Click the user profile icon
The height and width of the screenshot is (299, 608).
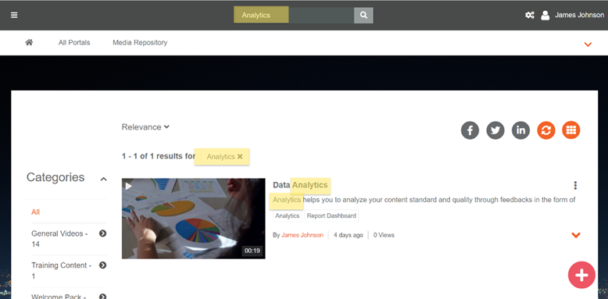click(x=545, y=15)
